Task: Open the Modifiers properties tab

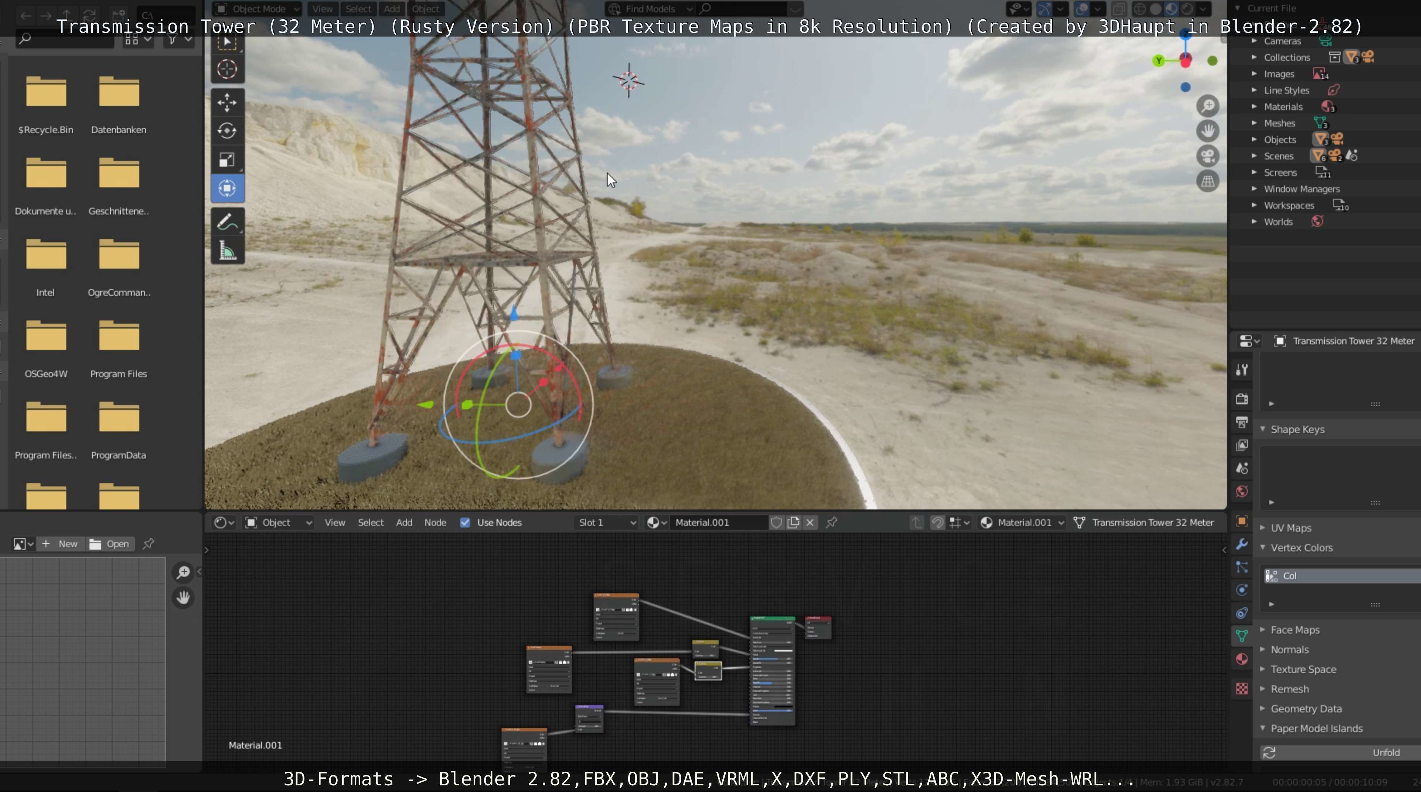Action: pos(1242,544)
